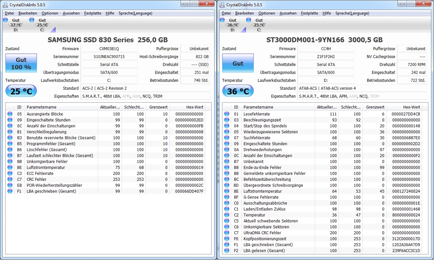This screenshot has height=260, width=434.
Task: Click Eingeschaltet value 242 mal
Action: (412, 72)
